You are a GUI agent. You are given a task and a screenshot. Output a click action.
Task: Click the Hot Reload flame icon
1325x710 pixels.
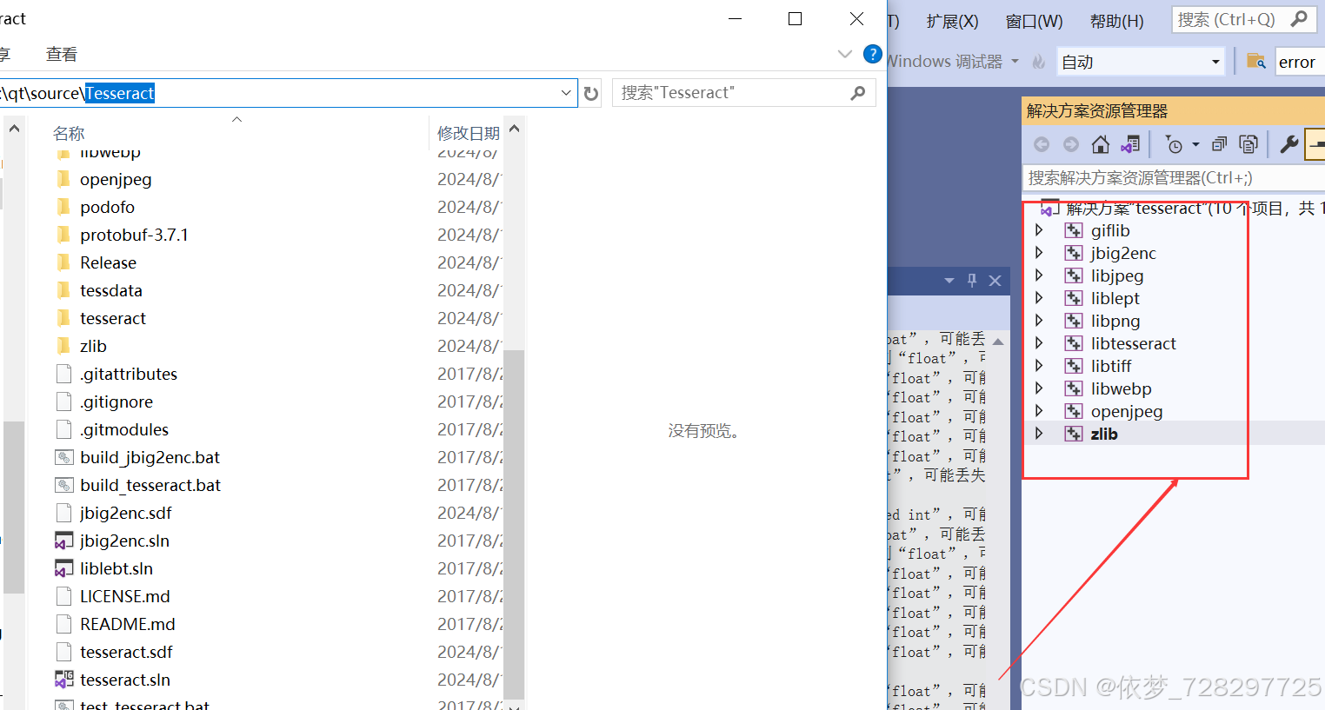[1038, 62]
